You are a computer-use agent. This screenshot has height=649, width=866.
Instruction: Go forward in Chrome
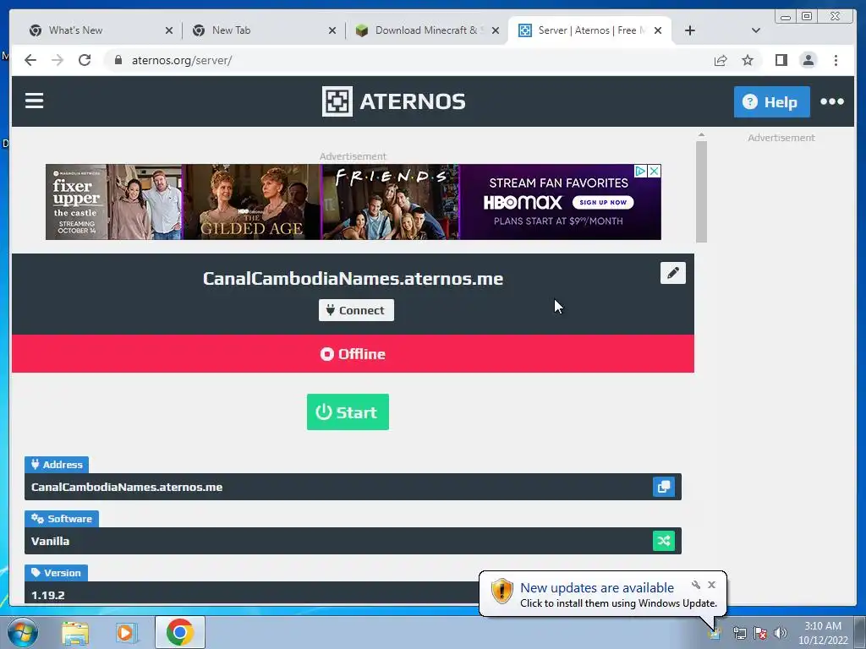click(x=58, y=60)
